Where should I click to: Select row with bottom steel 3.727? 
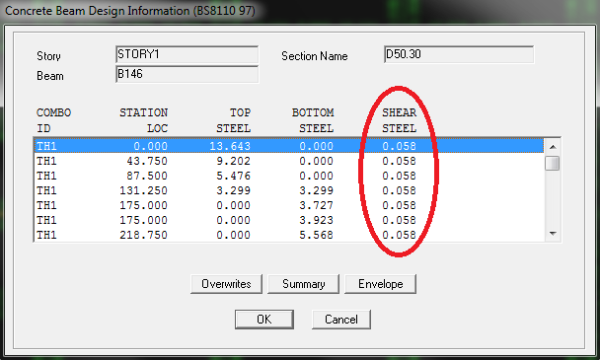[x=289, y=205]
